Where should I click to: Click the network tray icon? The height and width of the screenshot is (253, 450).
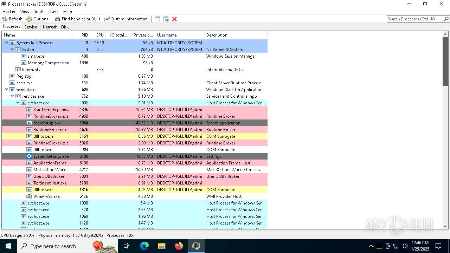point(396,246)
